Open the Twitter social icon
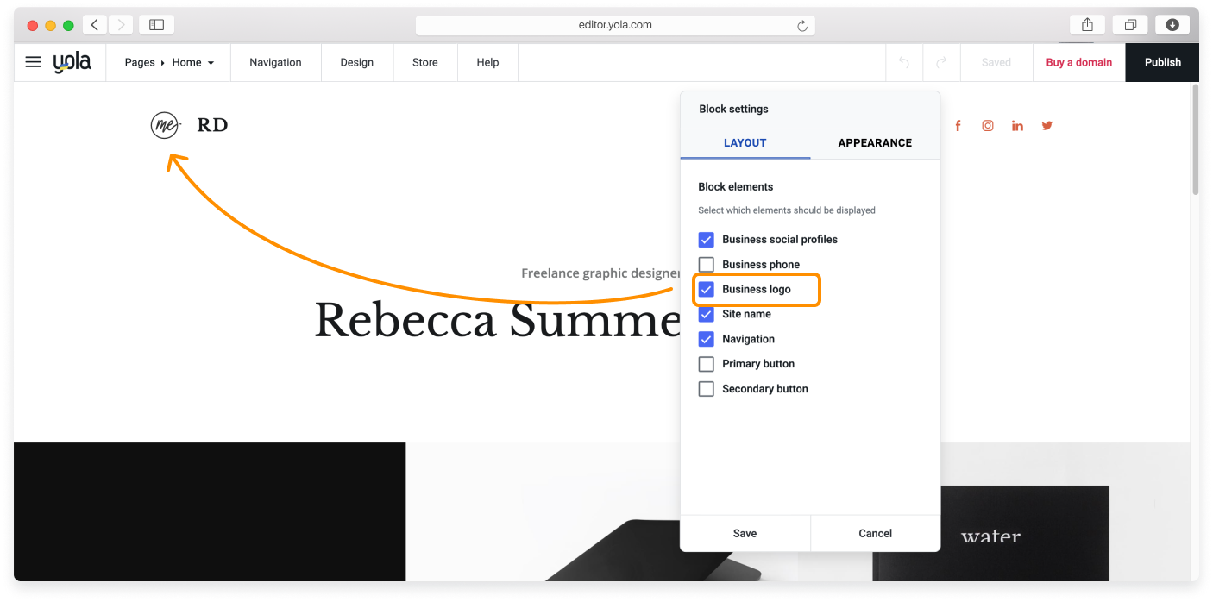The height and width of the screenshot is (602, 1213). (x=1047, y=126)
